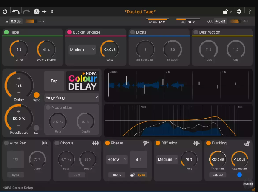Click the question mark help icon
Viewport: 258px width, 192px height.
(249, 11)
